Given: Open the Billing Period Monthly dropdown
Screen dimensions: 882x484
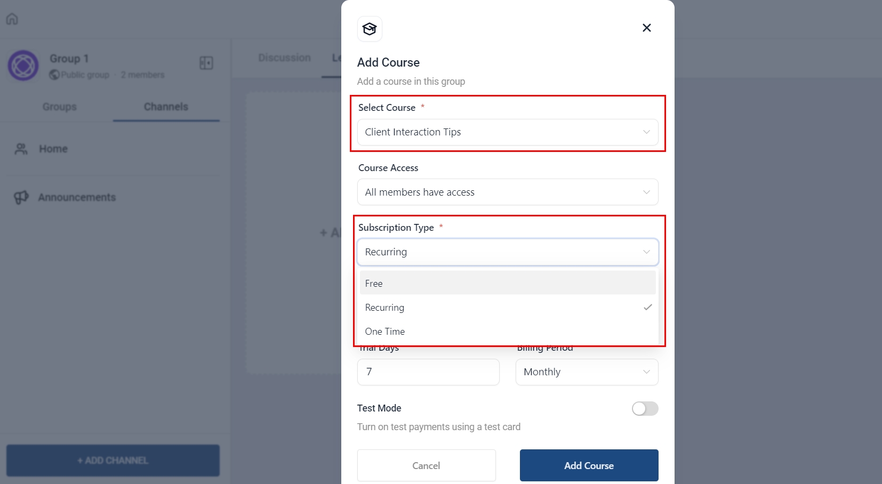Looking at the screenshot, I should point(587,372).
